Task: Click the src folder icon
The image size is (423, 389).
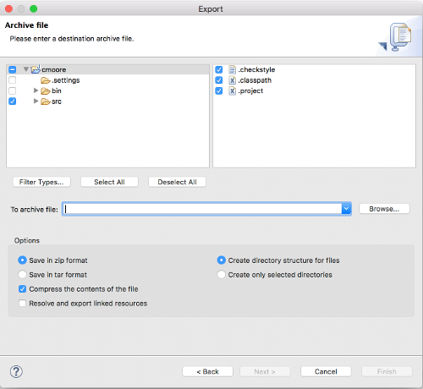Action: coord(46,101)
